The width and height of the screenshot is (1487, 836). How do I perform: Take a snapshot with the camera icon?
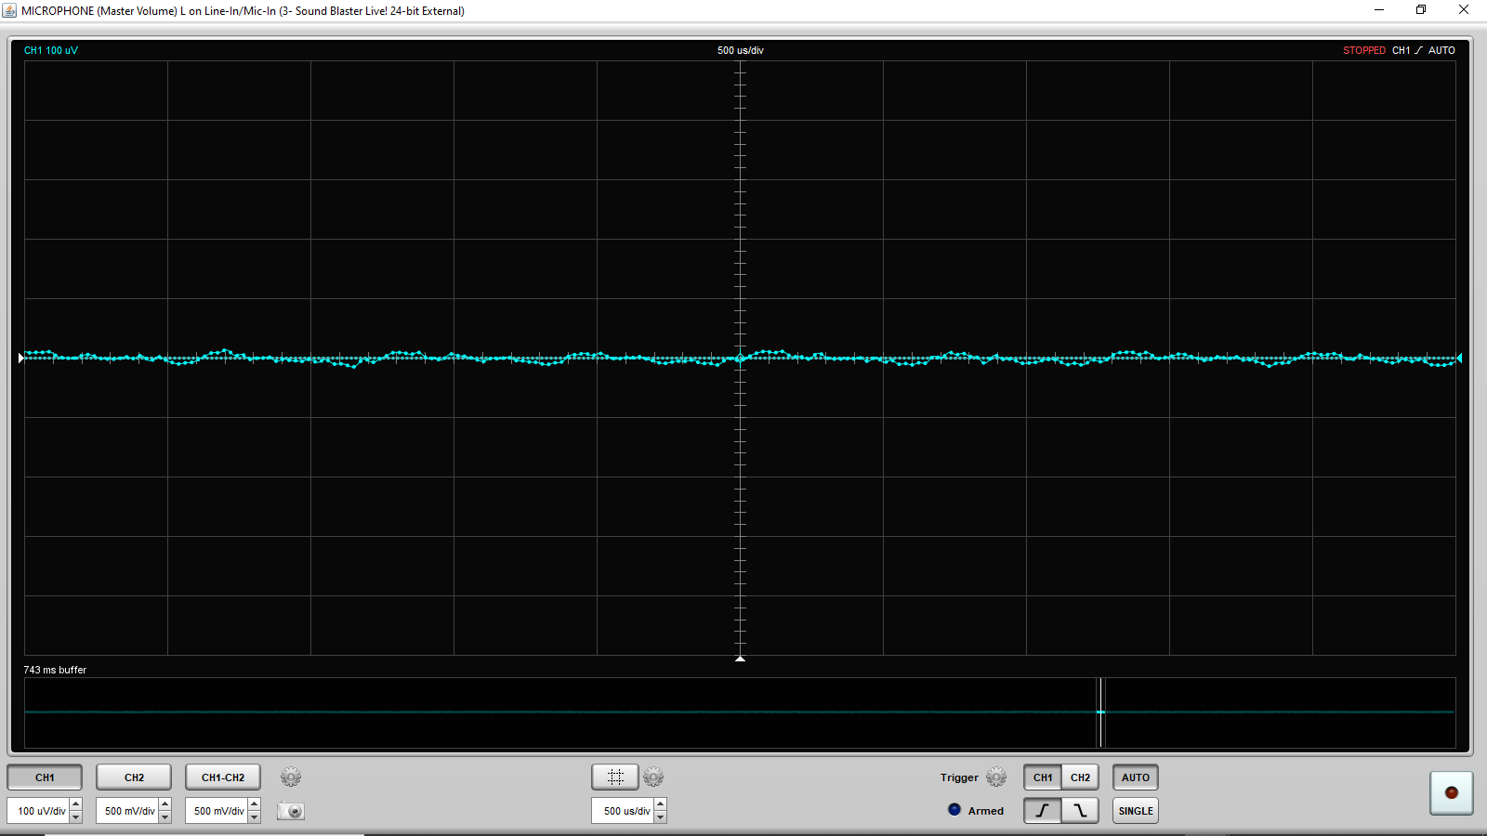pos(291,811)
